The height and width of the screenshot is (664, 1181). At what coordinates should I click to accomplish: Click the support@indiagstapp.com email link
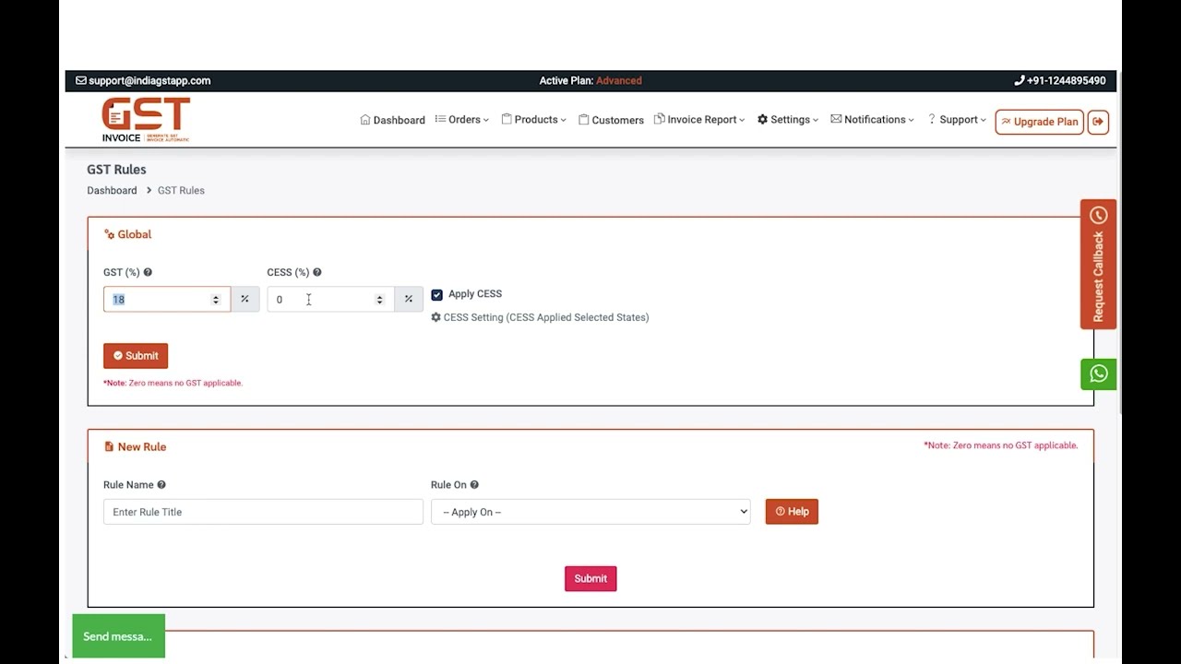tap(149, 81)
